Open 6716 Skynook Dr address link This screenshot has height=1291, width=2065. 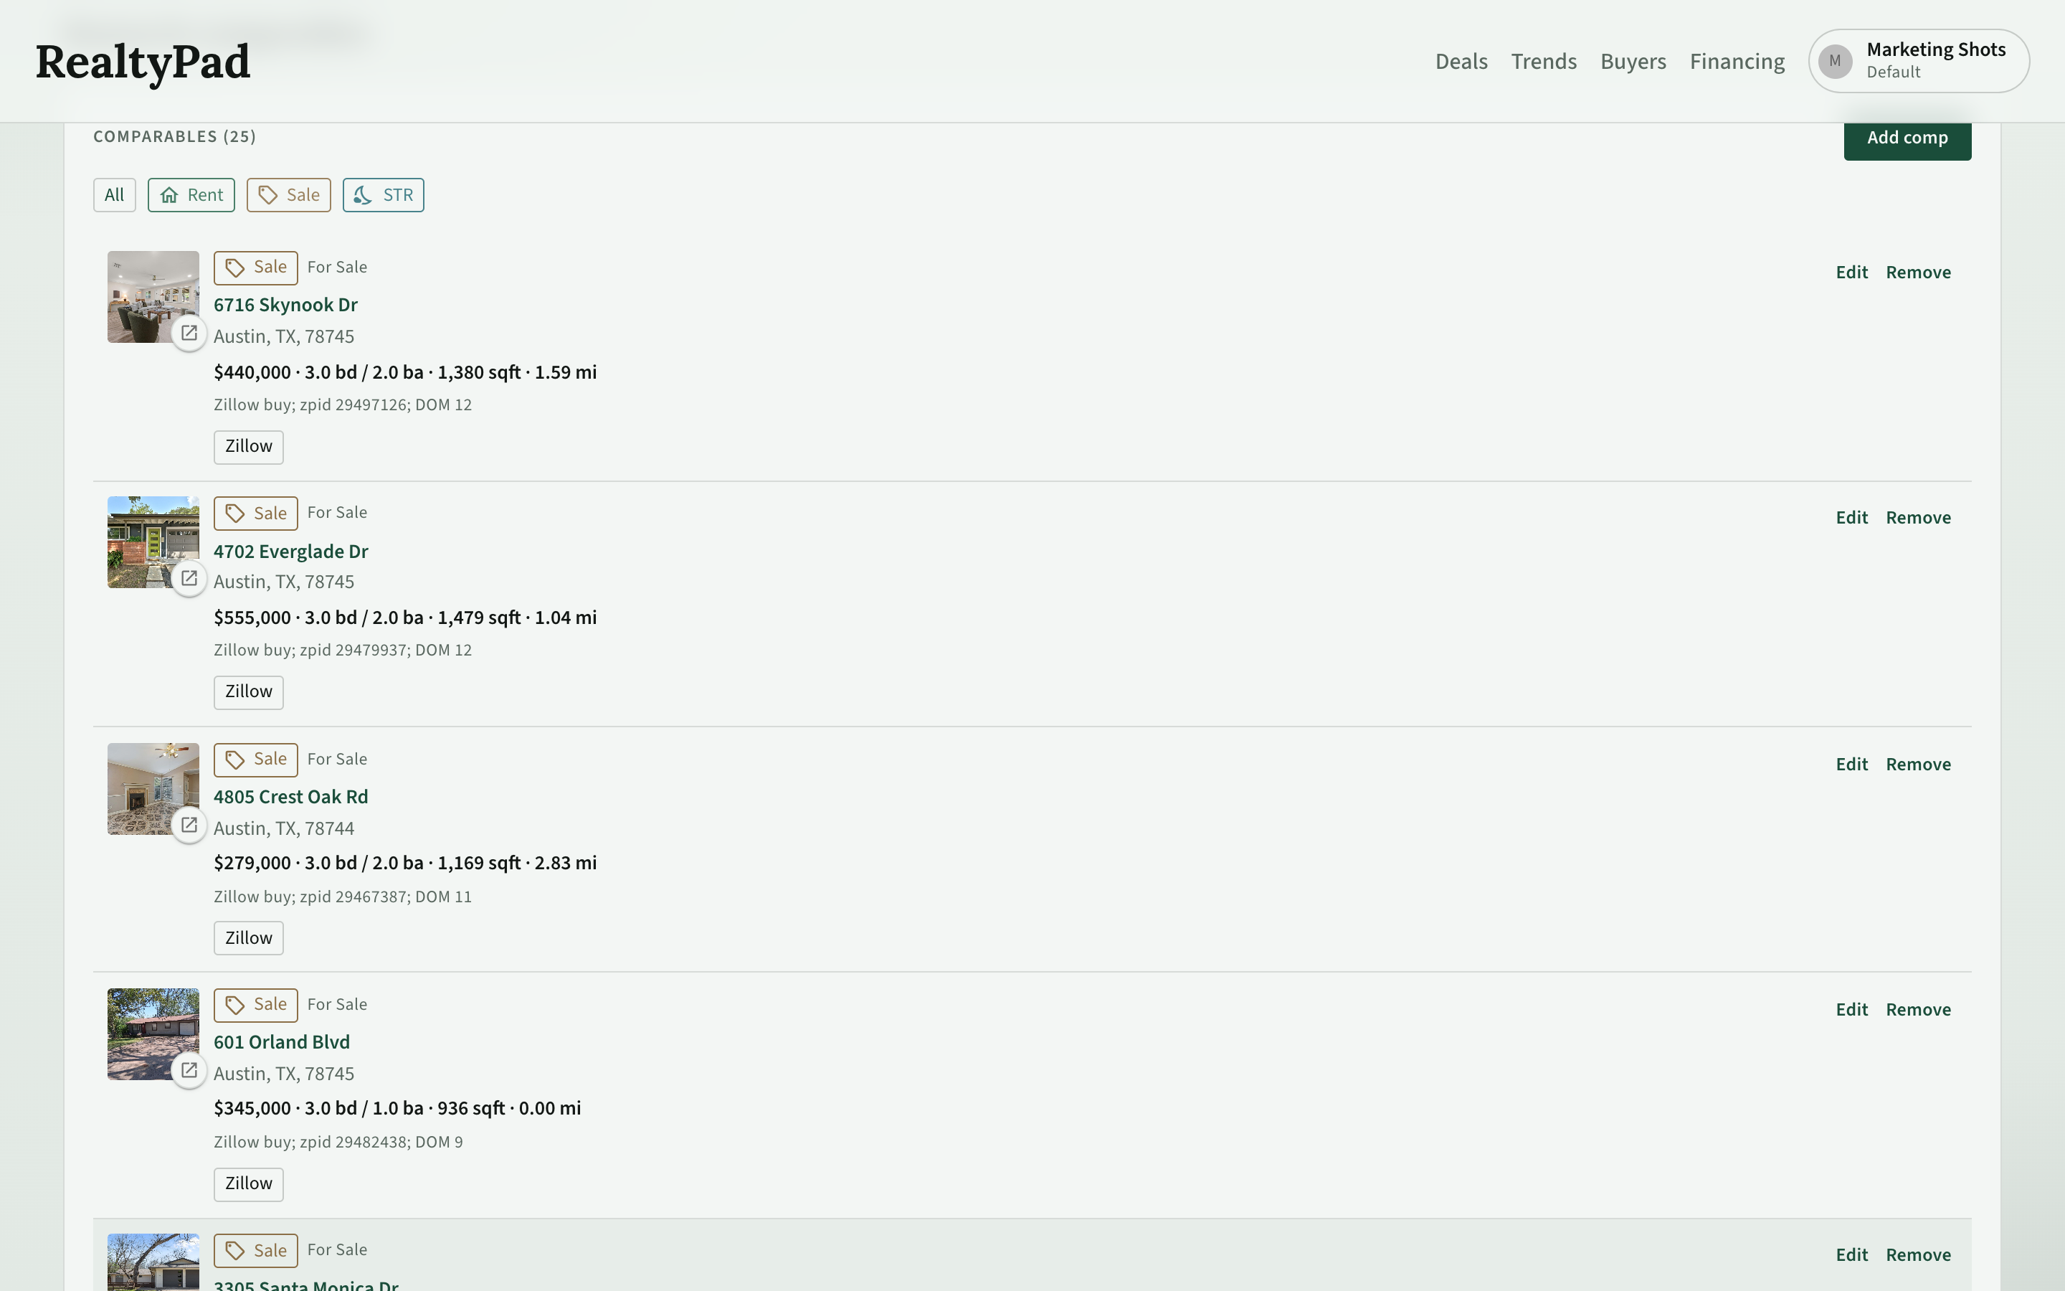(x=285, y=305)
